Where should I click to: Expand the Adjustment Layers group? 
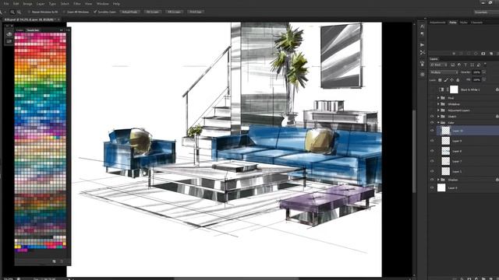coord(438,110)
